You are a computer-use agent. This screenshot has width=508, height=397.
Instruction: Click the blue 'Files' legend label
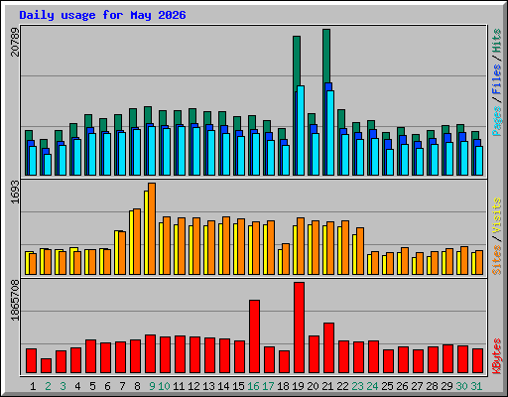click(497, 79)
